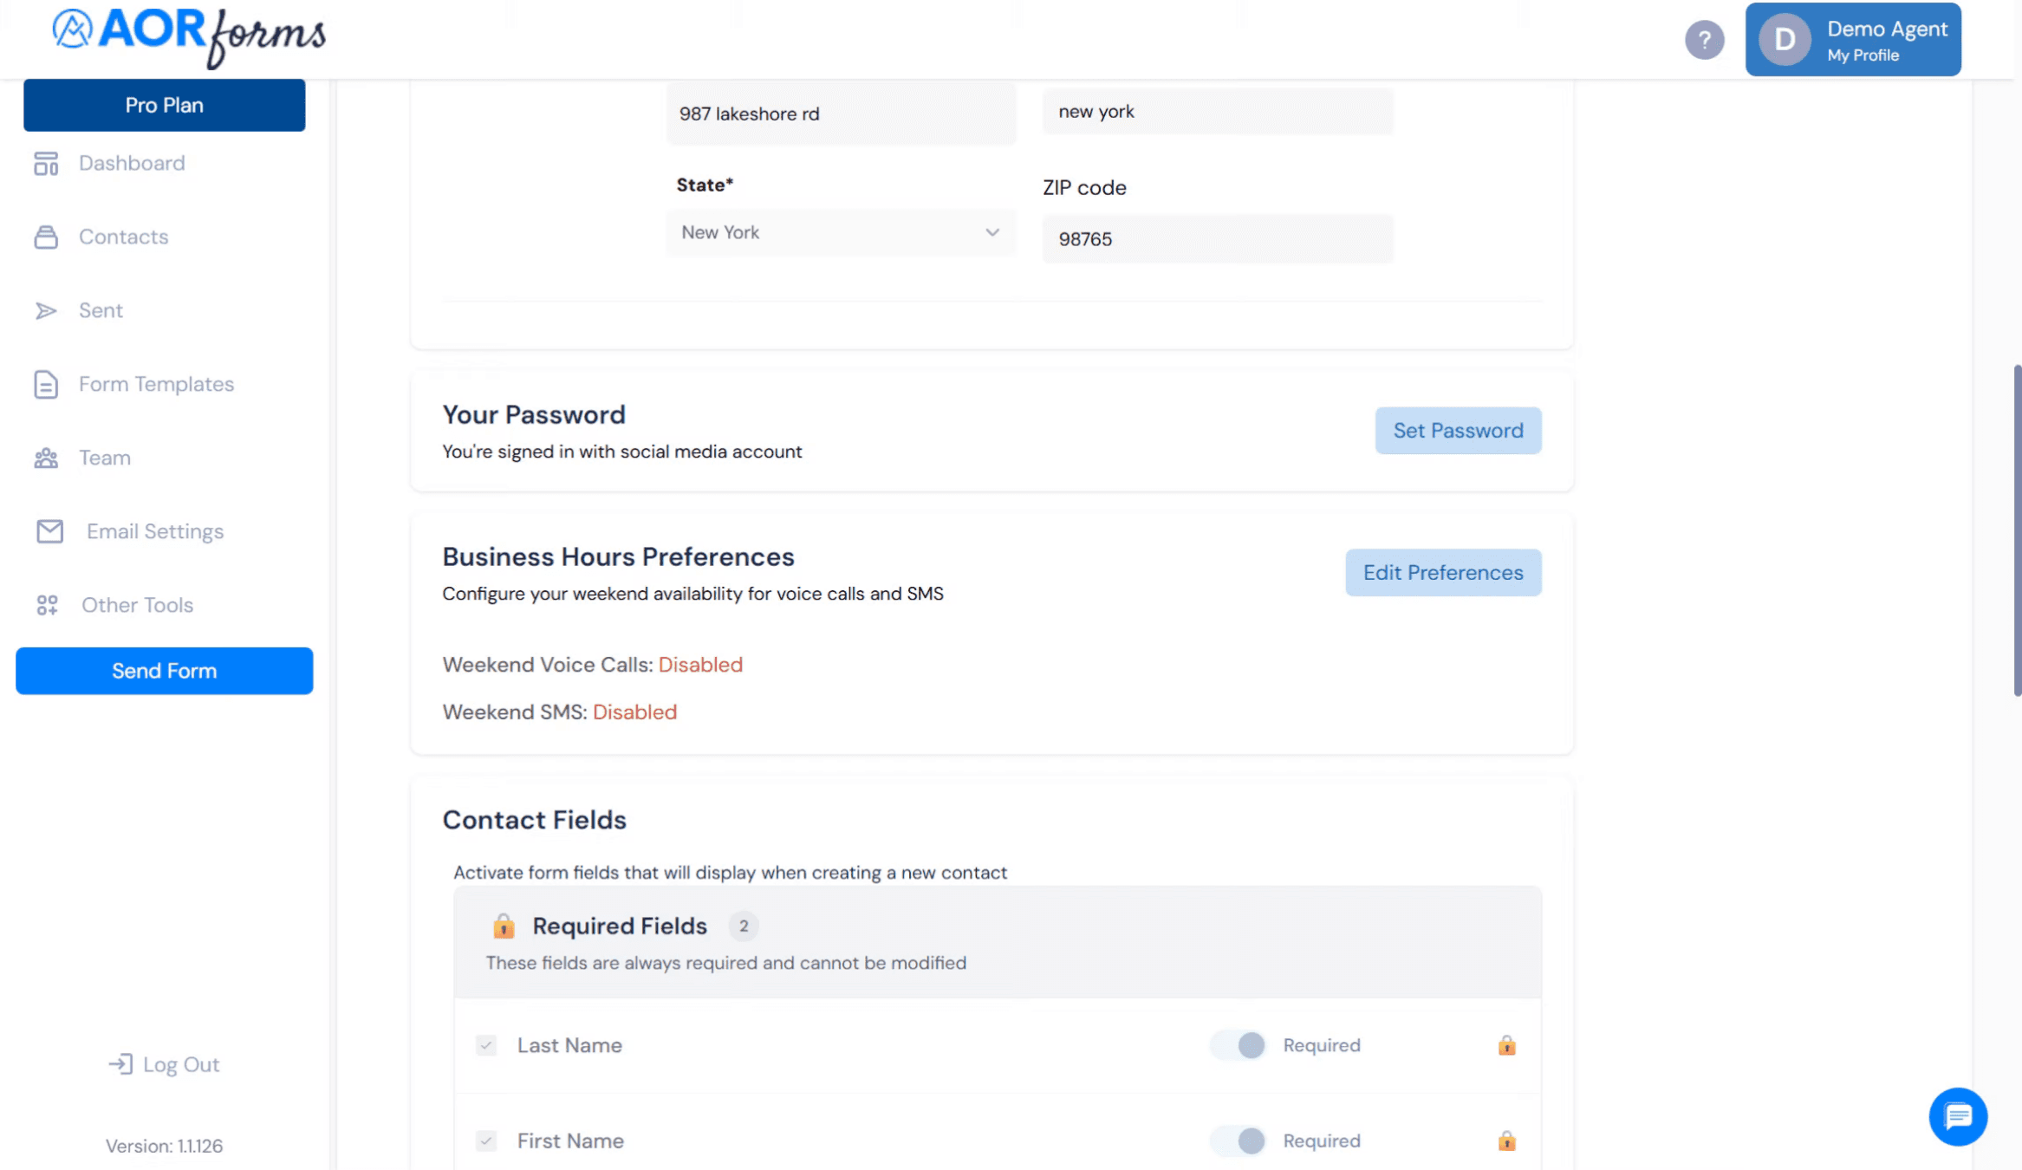Image resolution: width=2022 pixels, height=1170 pixels.
Task: Click the Team people icon
Action: (46, 458)
